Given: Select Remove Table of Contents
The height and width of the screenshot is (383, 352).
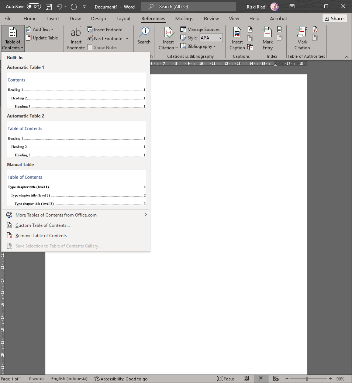Looking at the screenshot, I should [76, 235].
